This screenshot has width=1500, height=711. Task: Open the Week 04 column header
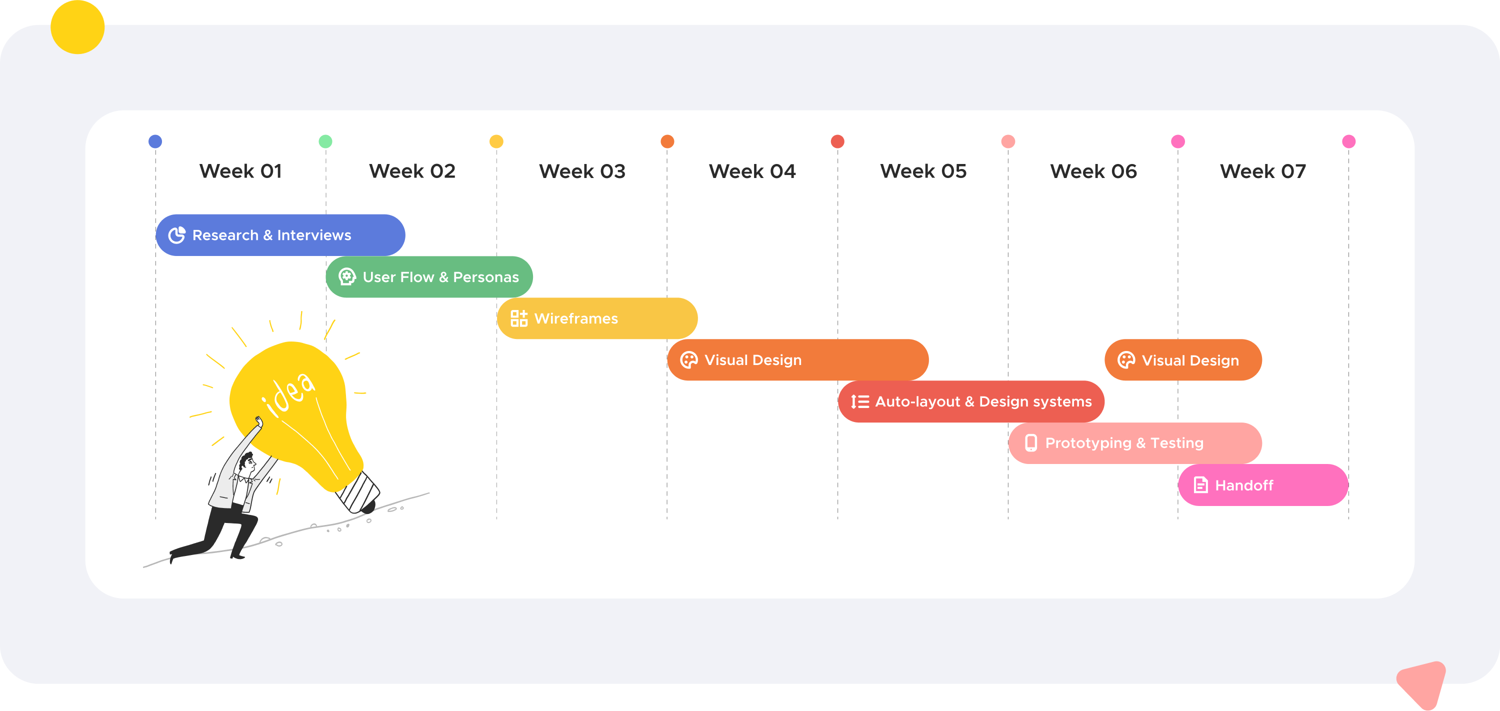pyautogui.click(x=751, y=171)
